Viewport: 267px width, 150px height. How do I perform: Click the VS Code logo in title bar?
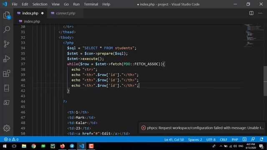[5, 4]
